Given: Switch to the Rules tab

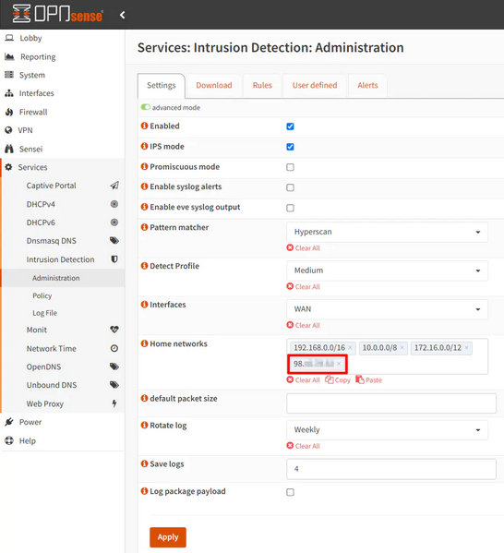Looking at the screenshot, I should coord(262,85).
